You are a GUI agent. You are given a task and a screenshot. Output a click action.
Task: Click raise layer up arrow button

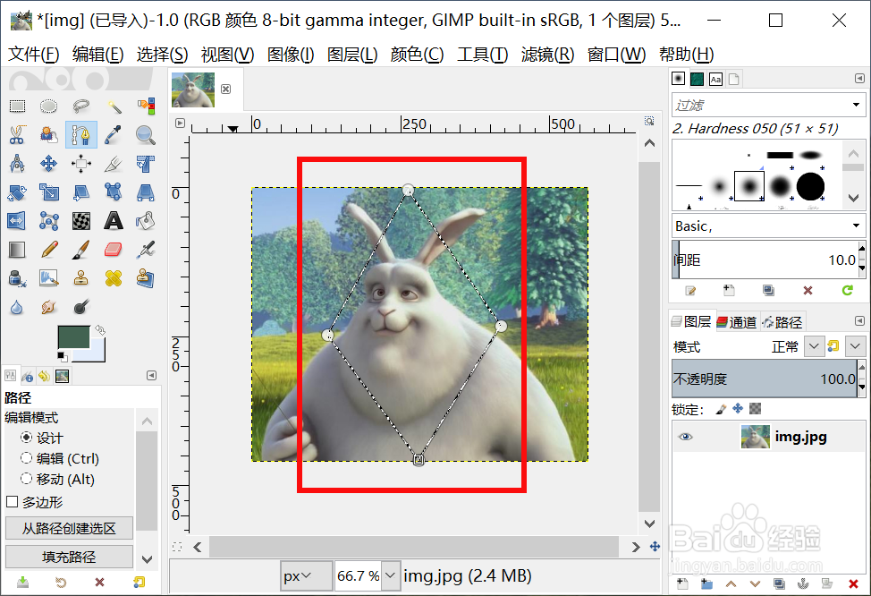731,583
